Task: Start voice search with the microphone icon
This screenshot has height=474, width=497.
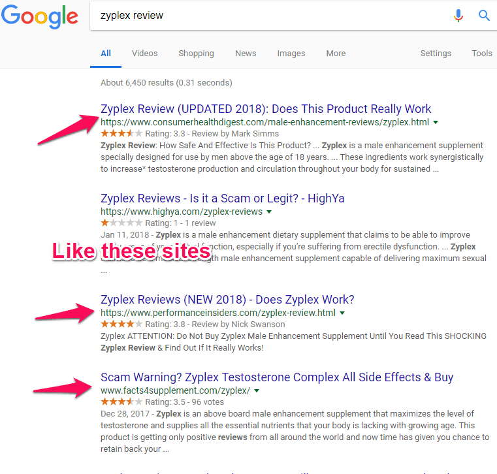Action: 458,15
